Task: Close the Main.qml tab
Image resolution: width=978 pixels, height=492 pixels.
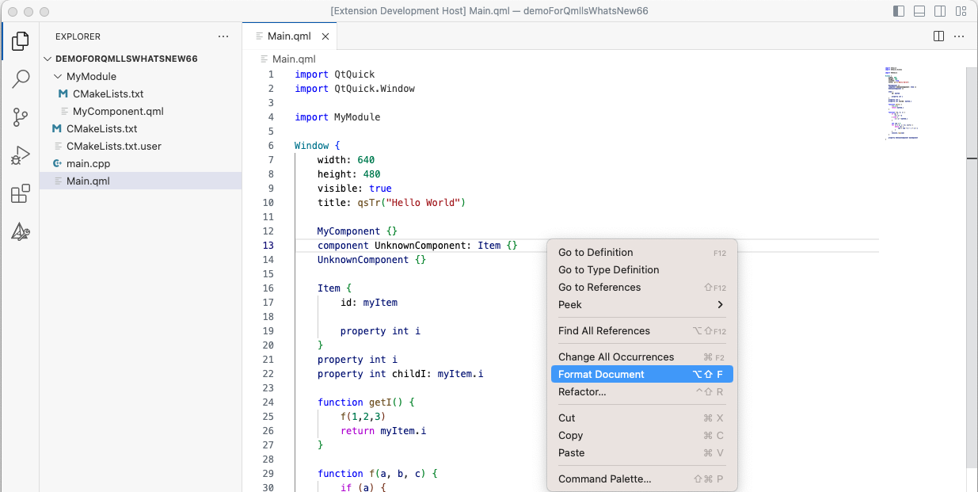Action: [325, 35]
